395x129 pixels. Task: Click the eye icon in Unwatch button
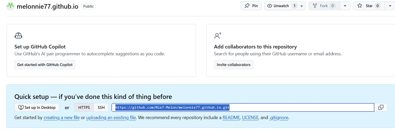tap(269, 6)
